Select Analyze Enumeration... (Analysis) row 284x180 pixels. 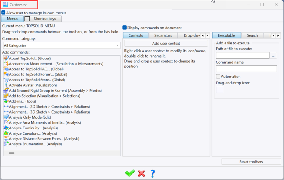click(x=62, y=144)
